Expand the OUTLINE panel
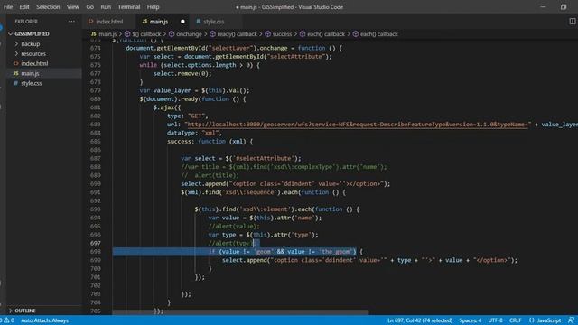This screenshot has width=578, height=325. 25,311
